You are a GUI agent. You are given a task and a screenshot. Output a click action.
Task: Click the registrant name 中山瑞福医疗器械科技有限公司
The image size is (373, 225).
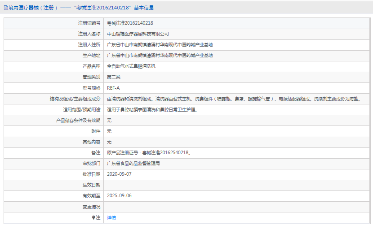(138, 34)
